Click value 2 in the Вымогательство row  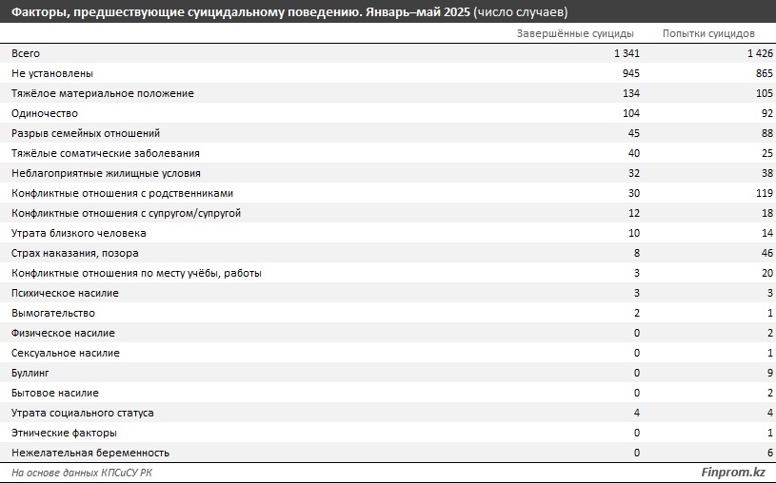pyautogui.click(x=637, y=313)
